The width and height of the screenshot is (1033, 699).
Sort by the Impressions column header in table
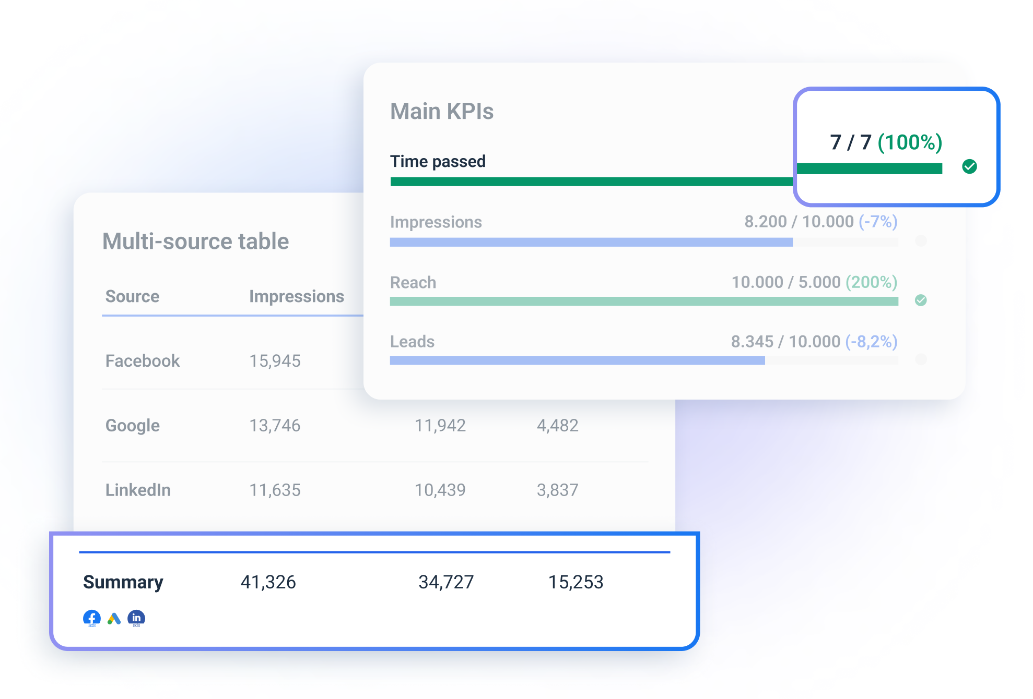click(x=296, y=296)
